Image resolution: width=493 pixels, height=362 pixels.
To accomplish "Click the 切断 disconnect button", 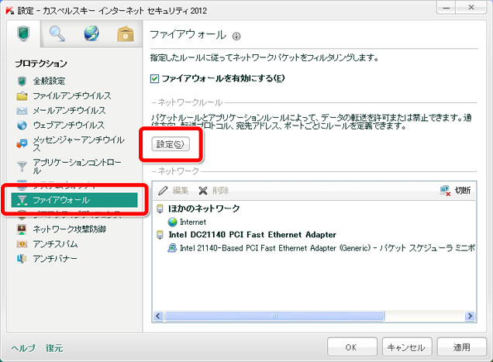I will coord(455,190).
